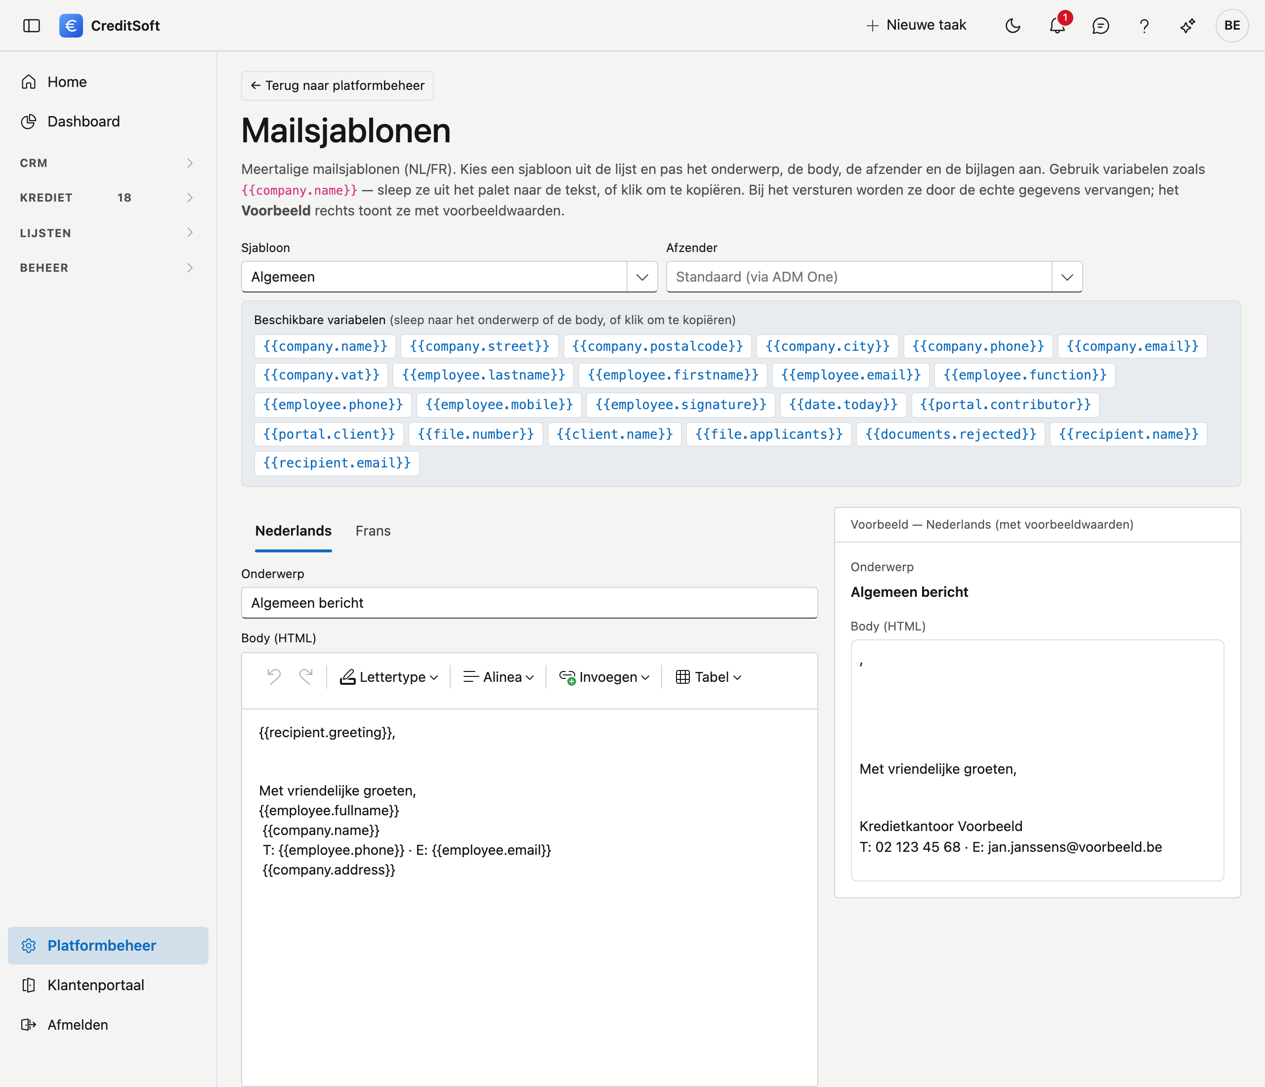Copy the {{employee.function}} variable chip
Screen dimensions: 1265x1087
pos(1025,375)
